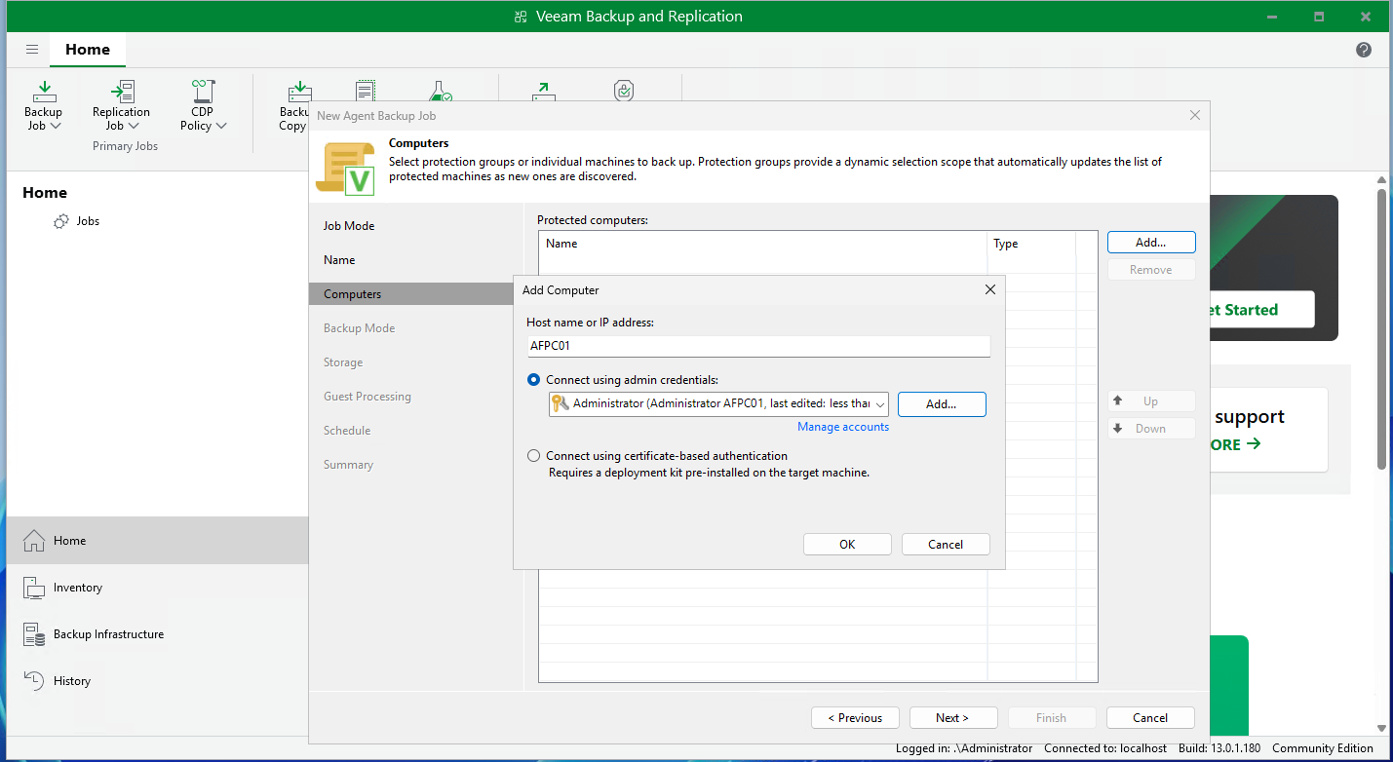Select certificate-based authentication option
Screen dimensions: 1393x762
[533, 456]
